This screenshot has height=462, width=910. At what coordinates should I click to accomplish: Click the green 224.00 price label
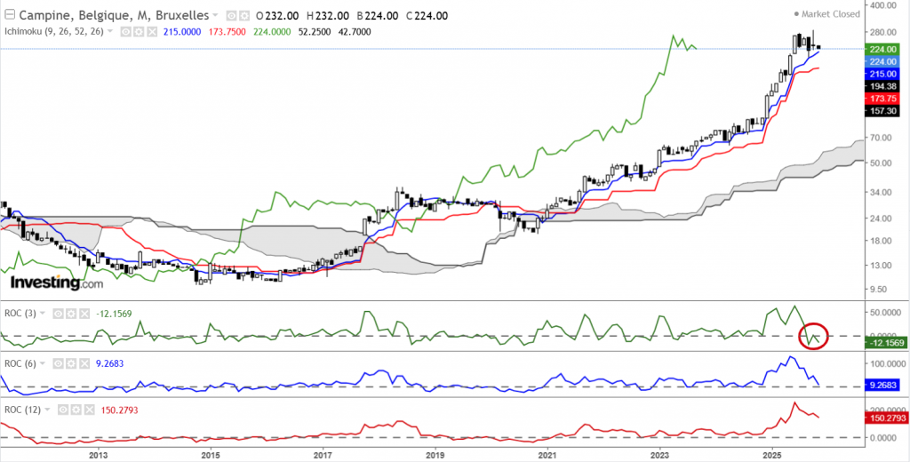click(x=881, y=49)
